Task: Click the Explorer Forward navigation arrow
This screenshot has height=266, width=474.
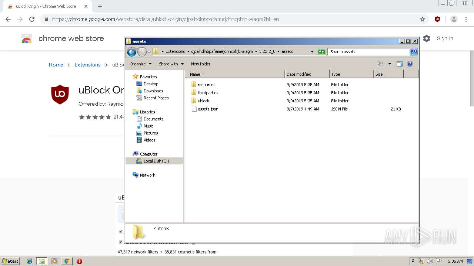Action: [x=142, y=52]
